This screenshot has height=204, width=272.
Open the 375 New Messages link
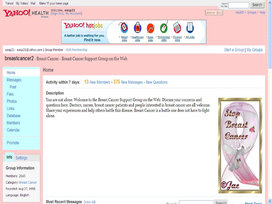128,82
